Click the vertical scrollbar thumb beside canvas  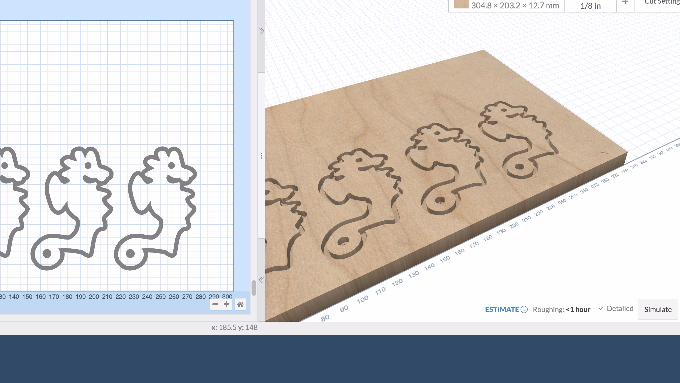(254, 288)
